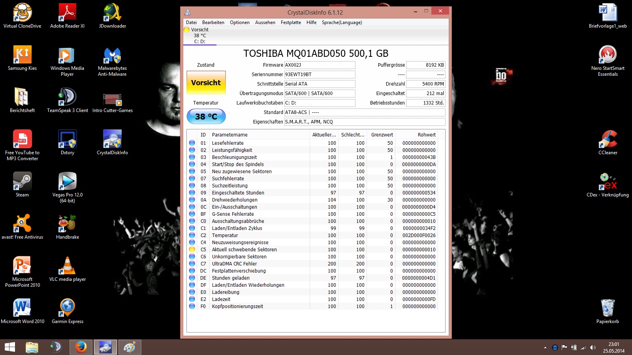Image resolution: width=632 pixels, height=355 pixels.
Task: Open TeamSpeak 3 Client desktop shortcut
Action: [68, 100]
